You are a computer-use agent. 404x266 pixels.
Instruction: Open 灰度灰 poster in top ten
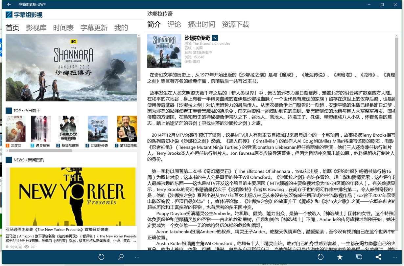pyautogui.click(x=15, y=129)
